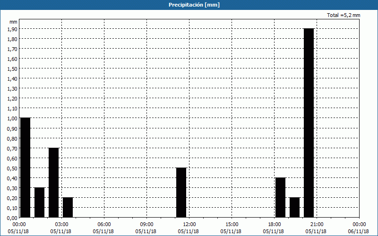Click the '0,00' y-axis label
This screenshot has width=378, height=236.
(x=12, y=218)
